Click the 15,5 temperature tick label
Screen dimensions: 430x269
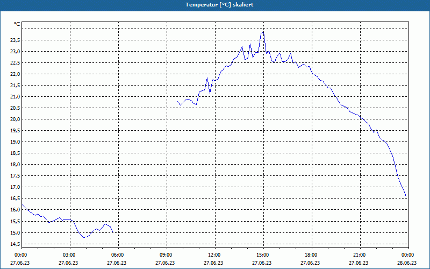coord(15,221)
